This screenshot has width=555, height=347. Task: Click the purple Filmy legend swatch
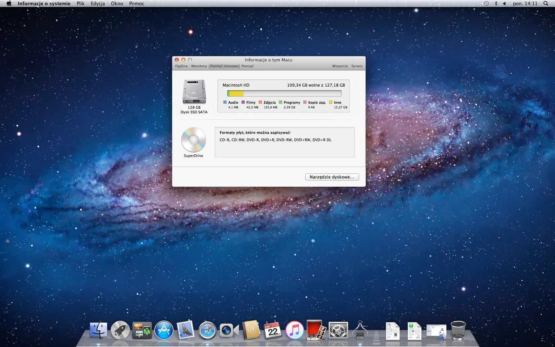243,102
